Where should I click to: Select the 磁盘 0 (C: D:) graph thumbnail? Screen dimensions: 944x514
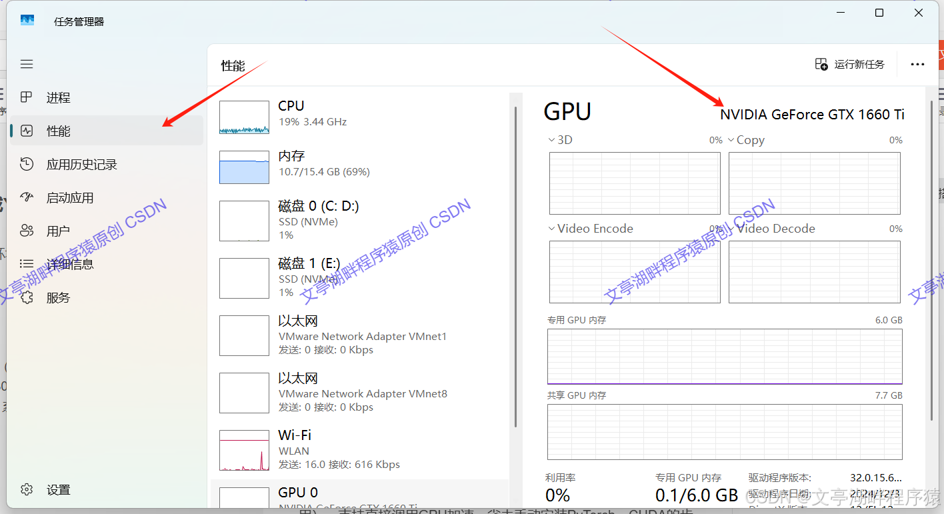pyautogui.click(x=244, y=221)
